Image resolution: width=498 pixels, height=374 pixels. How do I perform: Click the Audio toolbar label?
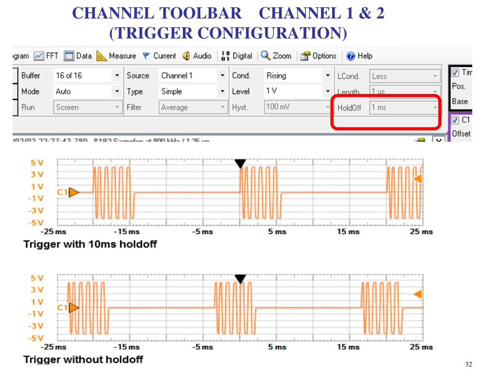pyautogui.click(x=202, y=56)
